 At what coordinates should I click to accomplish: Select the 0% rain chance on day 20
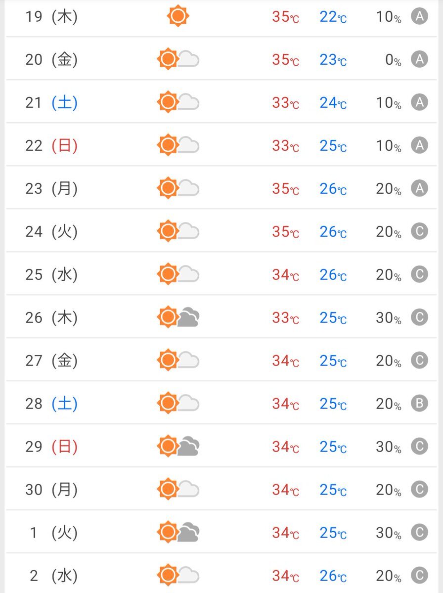click(393, 60)
